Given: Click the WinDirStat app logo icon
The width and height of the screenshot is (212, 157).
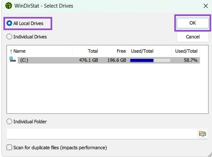Looking at the screenshot, I should [x=9, y=6].
